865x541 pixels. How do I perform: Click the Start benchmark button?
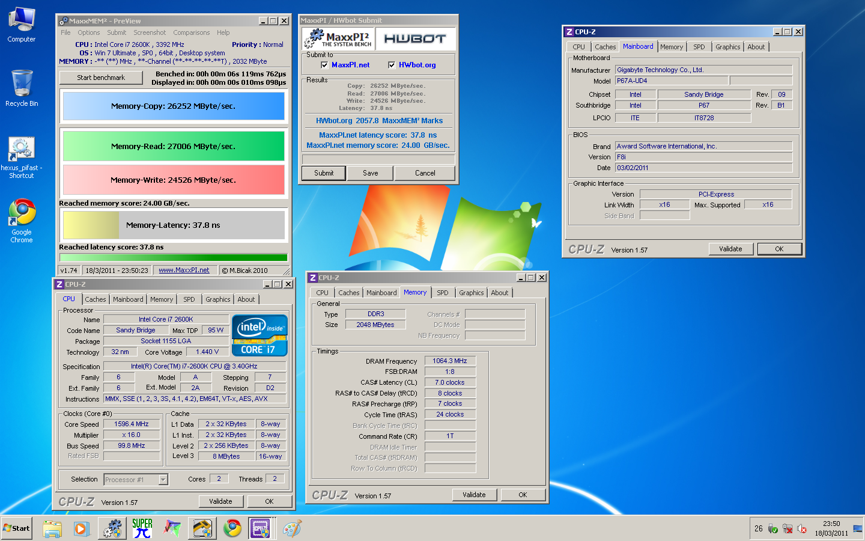[x=101, y=78]
